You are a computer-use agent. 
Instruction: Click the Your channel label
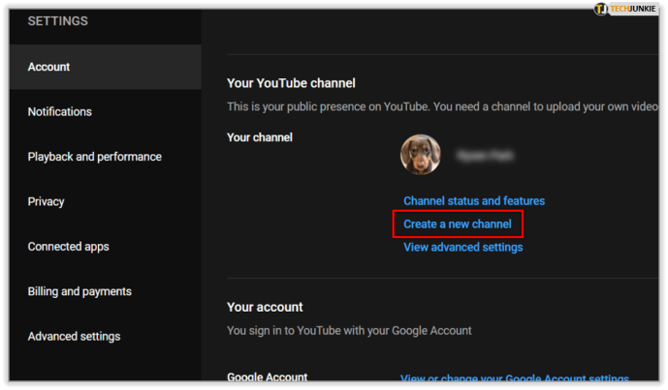(x=260, y=137)
